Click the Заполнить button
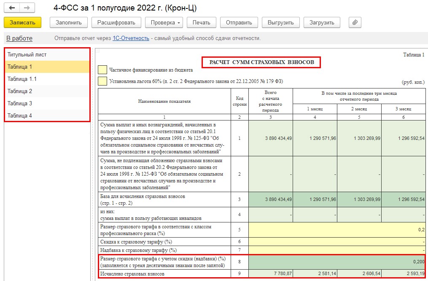 [x=69, y=22]
